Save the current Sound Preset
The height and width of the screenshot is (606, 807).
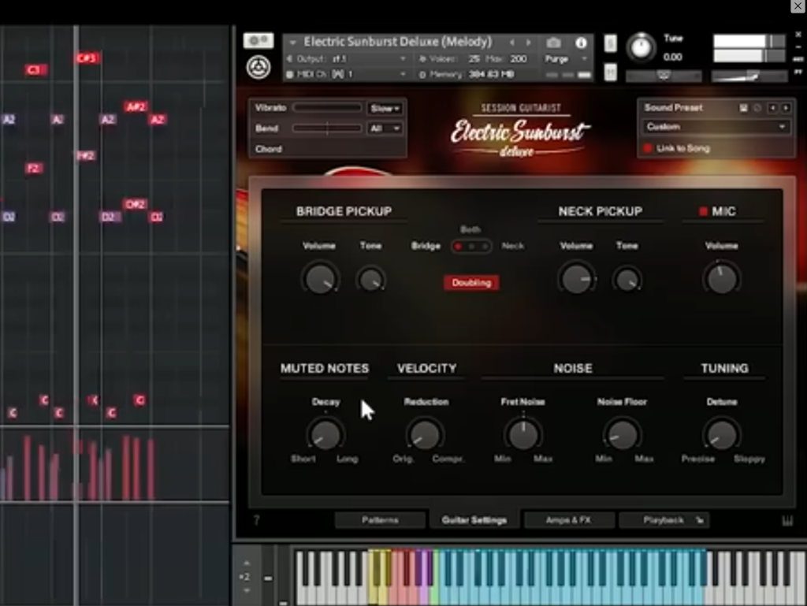point(743,107)
